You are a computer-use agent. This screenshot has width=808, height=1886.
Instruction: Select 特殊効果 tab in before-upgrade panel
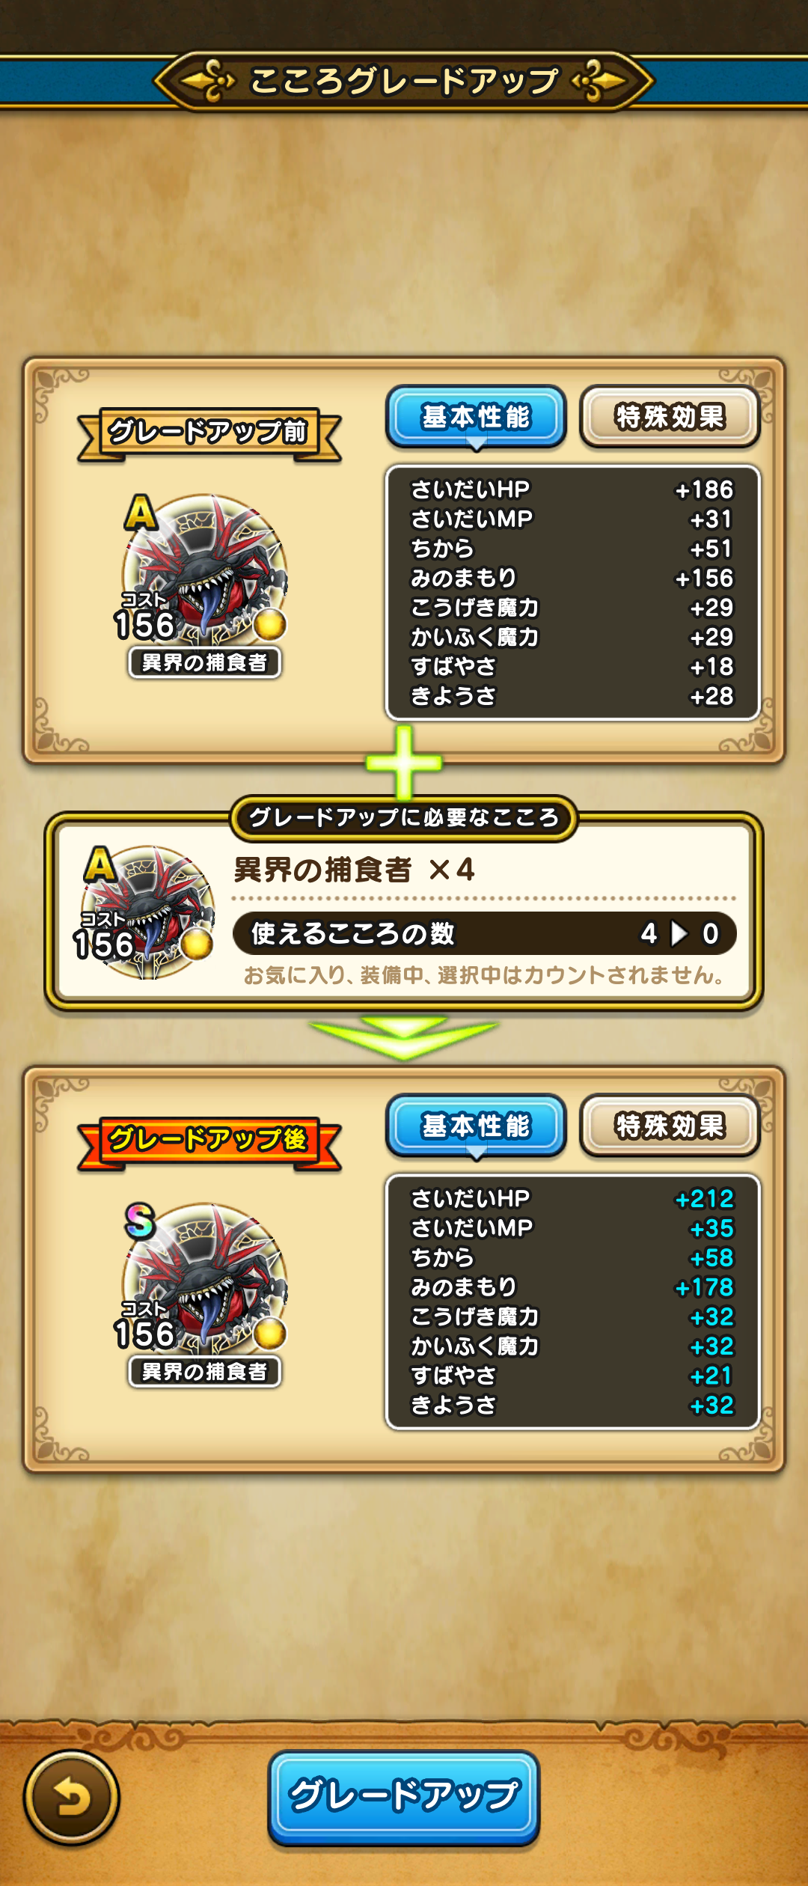point(670,417)
